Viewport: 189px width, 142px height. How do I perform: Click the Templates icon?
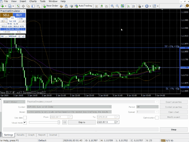click(x=154, y=6)
